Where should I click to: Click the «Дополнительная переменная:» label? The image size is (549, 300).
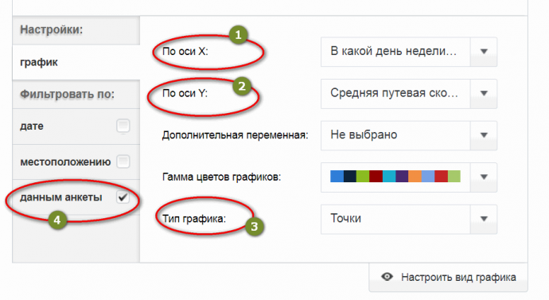pyautogui.click(x=235, y=135)
